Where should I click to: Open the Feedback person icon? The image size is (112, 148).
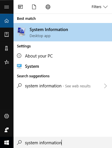[7, 130]
